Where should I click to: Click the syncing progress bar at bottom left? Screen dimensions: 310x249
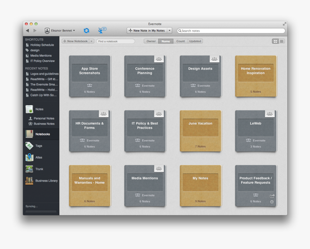coord(41,211)
